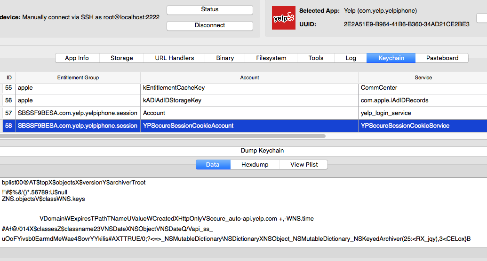Click the keychain table horizontal scrollbar

tap(163, 136)
